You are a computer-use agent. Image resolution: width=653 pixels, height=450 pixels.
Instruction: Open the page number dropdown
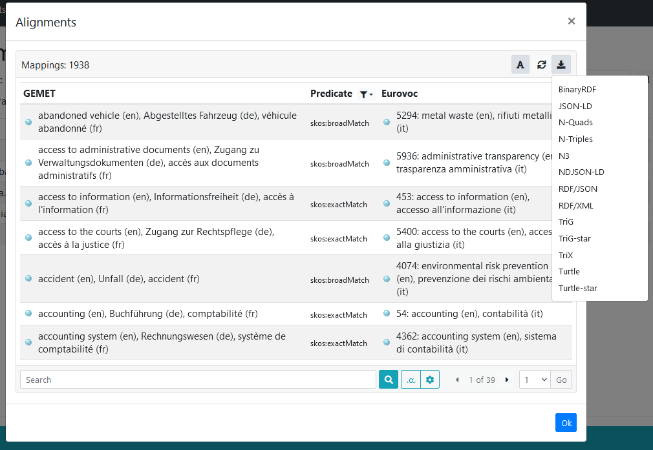535,379
